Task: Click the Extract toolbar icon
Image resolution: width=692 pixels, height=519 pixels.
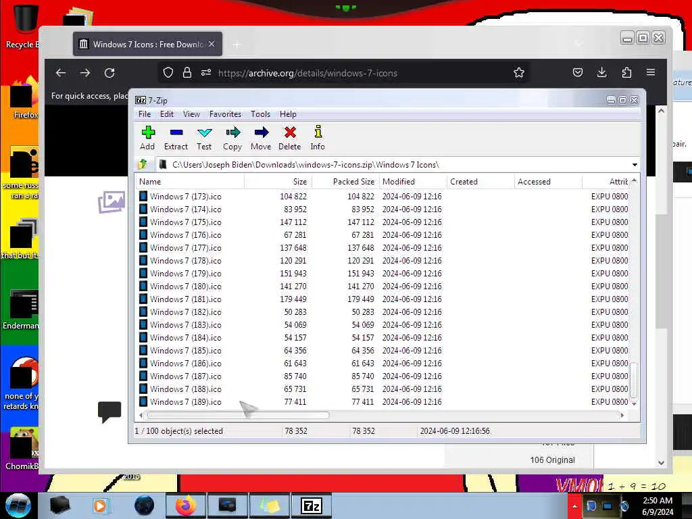Action: click(x=176, y=138)
